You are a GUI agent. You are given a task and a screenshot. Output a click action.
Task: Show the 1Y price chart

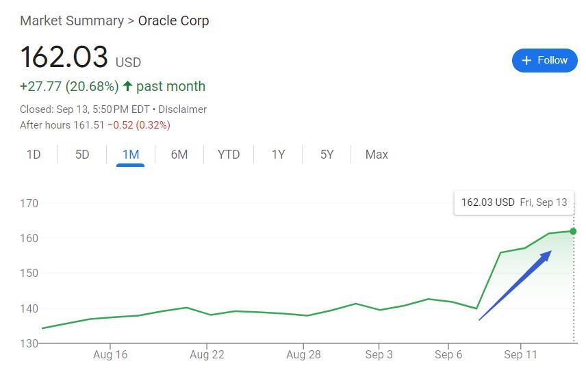tap(278, 155)
